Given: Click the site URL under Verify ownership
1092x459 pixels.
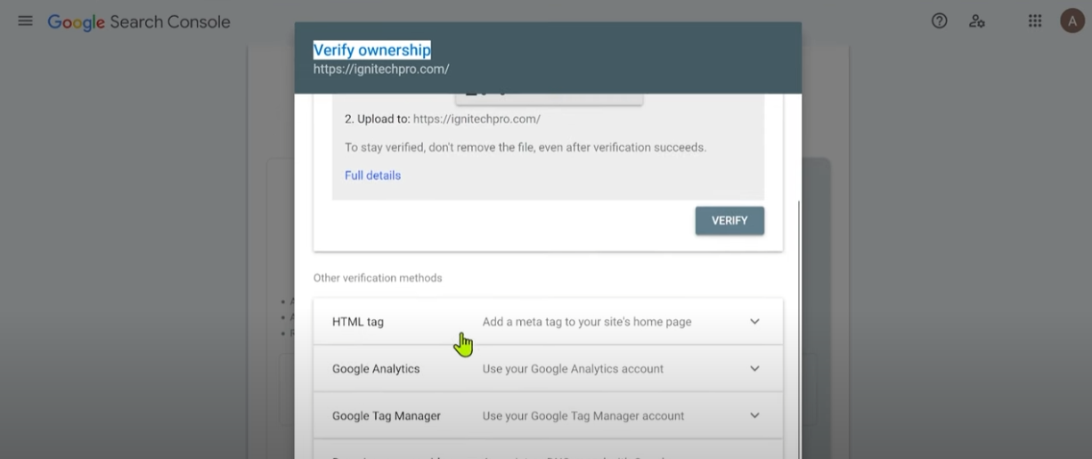Looking at the screenshot, I should pyautogui.click(x=381, y=69).
